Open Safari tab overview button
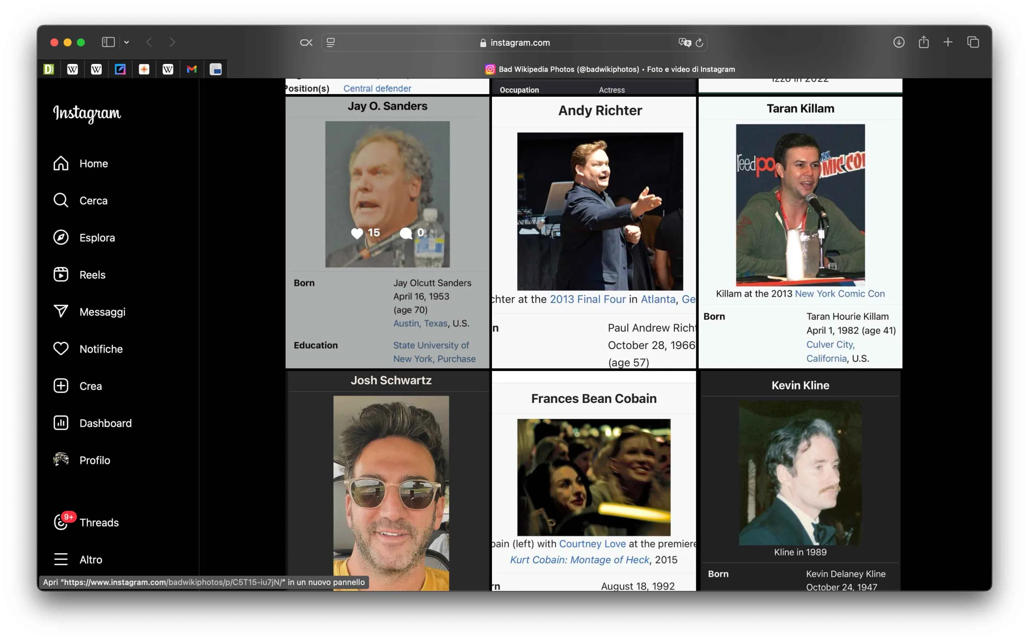 coord(973,42)
